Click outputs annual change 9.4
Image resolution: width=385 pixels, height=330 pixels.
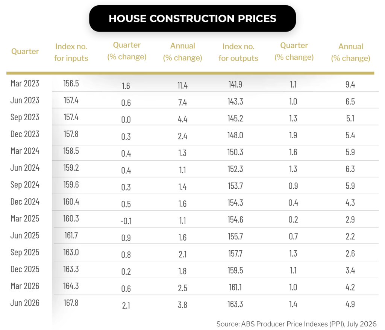(350, 85)
